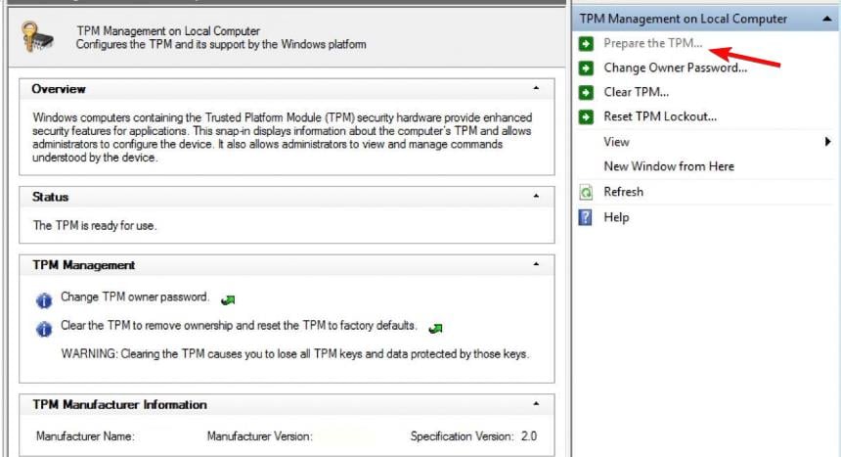The width and height of the screenshot is (841, 457).
Task: Click the WARNING about clearing the TPM text
Action: pyautogui.click(x=295, y=354)
